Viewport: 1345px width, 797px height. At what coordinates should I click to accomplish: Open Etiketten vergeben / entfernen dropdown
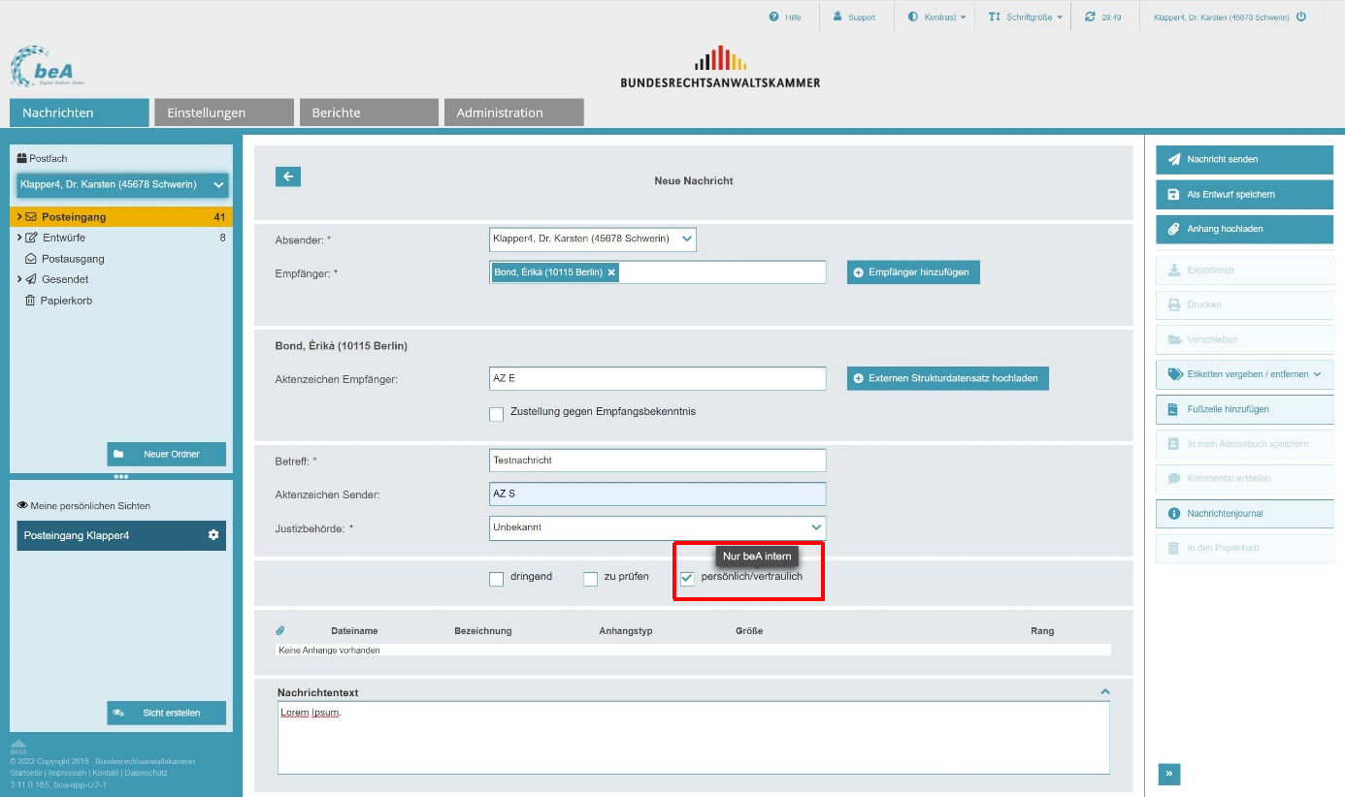pyautogui.click(x=1244, y=374)
